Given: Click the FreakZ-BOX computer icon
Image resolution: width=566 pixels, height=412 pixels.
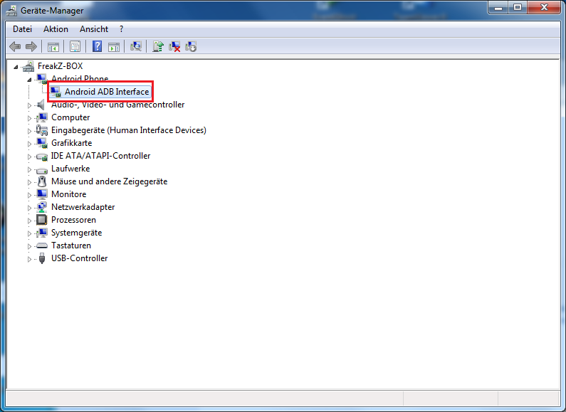Looking at the screenshot, I should click(x=28, y=66).
